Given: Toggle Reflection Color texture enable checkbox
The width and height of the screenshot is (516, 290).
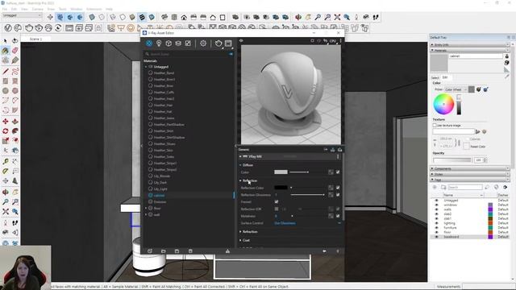Looking at the screenshot, I should pyautogui.click(x=338, y=188).
